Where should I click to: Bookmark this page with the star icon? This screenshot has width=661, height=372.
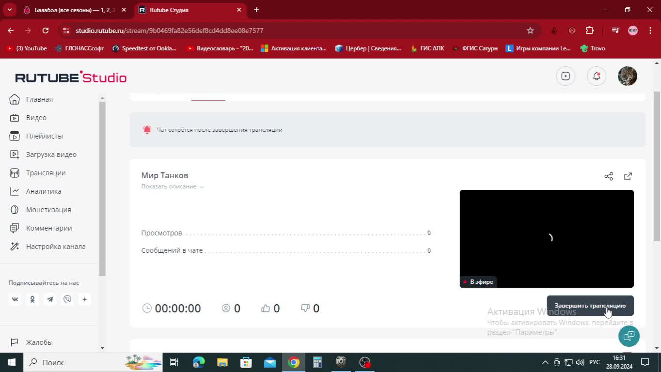click(530, 31)
